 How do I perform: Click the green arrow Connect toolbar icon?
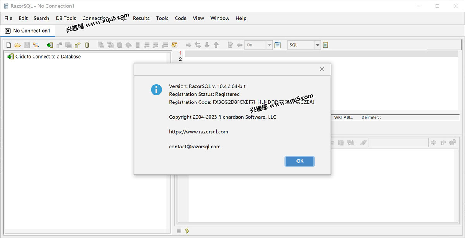pos(50,45)
